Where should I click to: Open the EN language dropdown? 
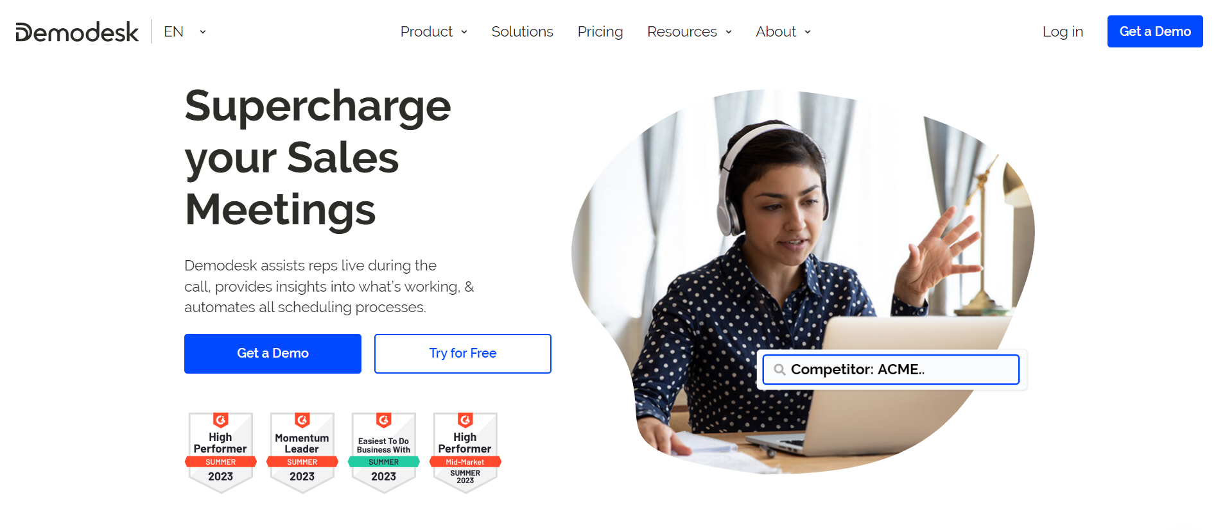pyautogui.click(x=185, y=31)
